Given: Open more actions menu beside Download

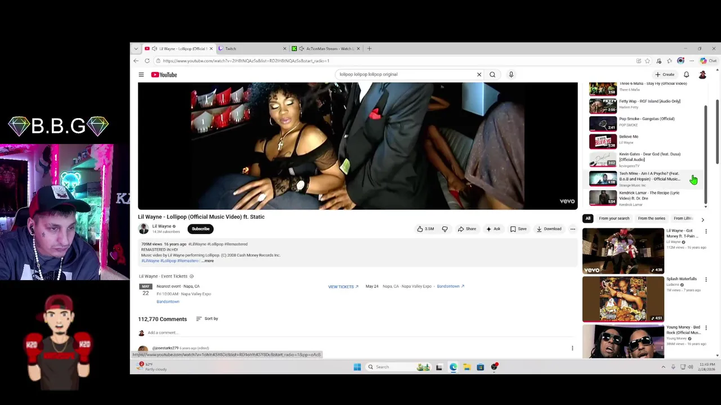Looking at the screenshot, I should pyautogui.click(x=573, y=229).
